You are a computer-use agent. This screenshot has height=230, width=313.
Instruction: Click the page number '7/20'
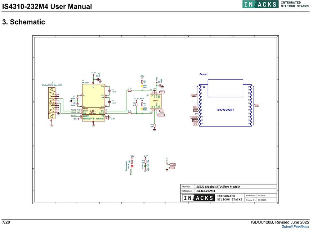coord(6,222)
